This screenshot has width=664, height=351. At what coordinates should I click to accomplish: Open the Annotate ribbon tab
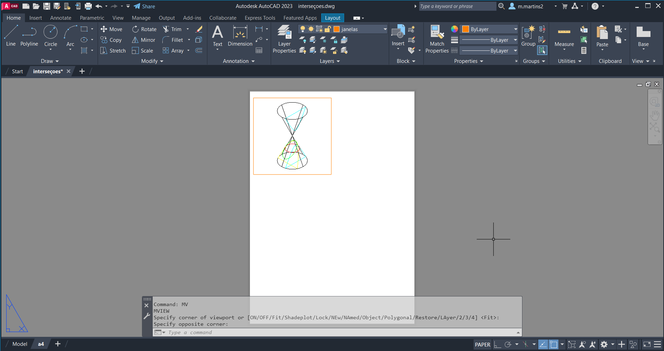coord(61,18)
